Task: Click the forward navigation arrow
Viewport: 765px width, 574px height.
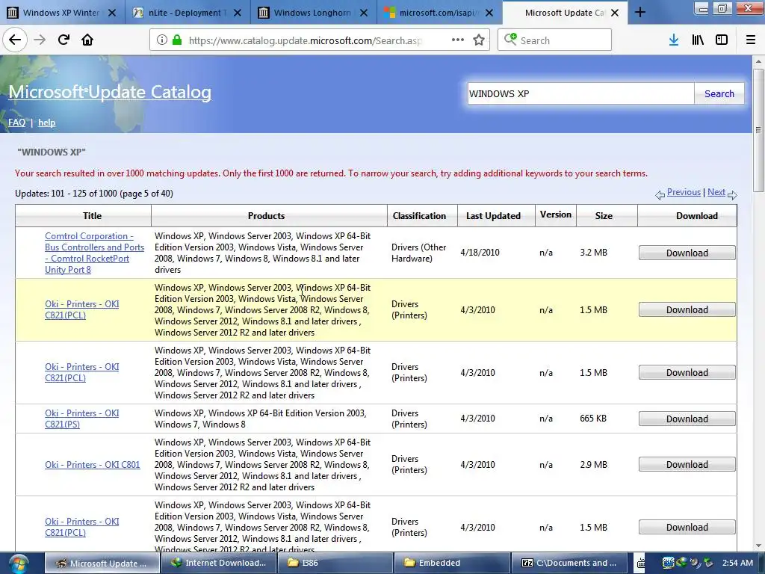Action: (x=40, y=40)
